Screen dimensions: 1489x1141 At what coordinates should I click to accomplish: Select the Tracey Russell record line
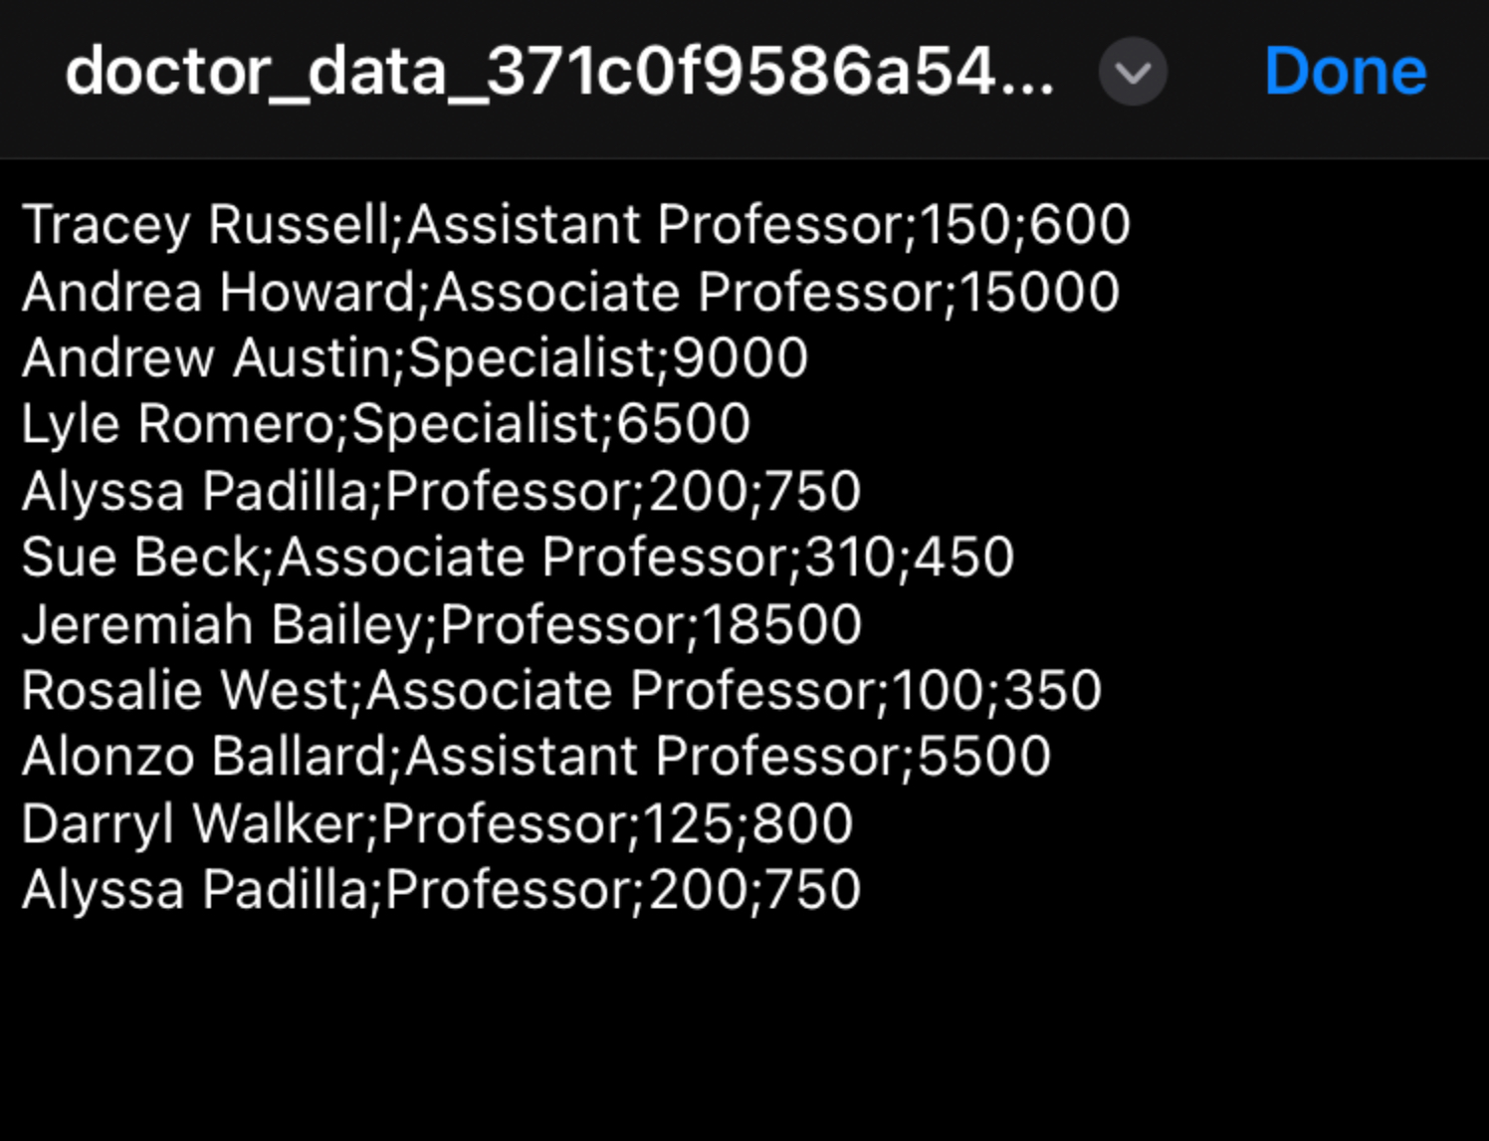(x=577, y=225)
